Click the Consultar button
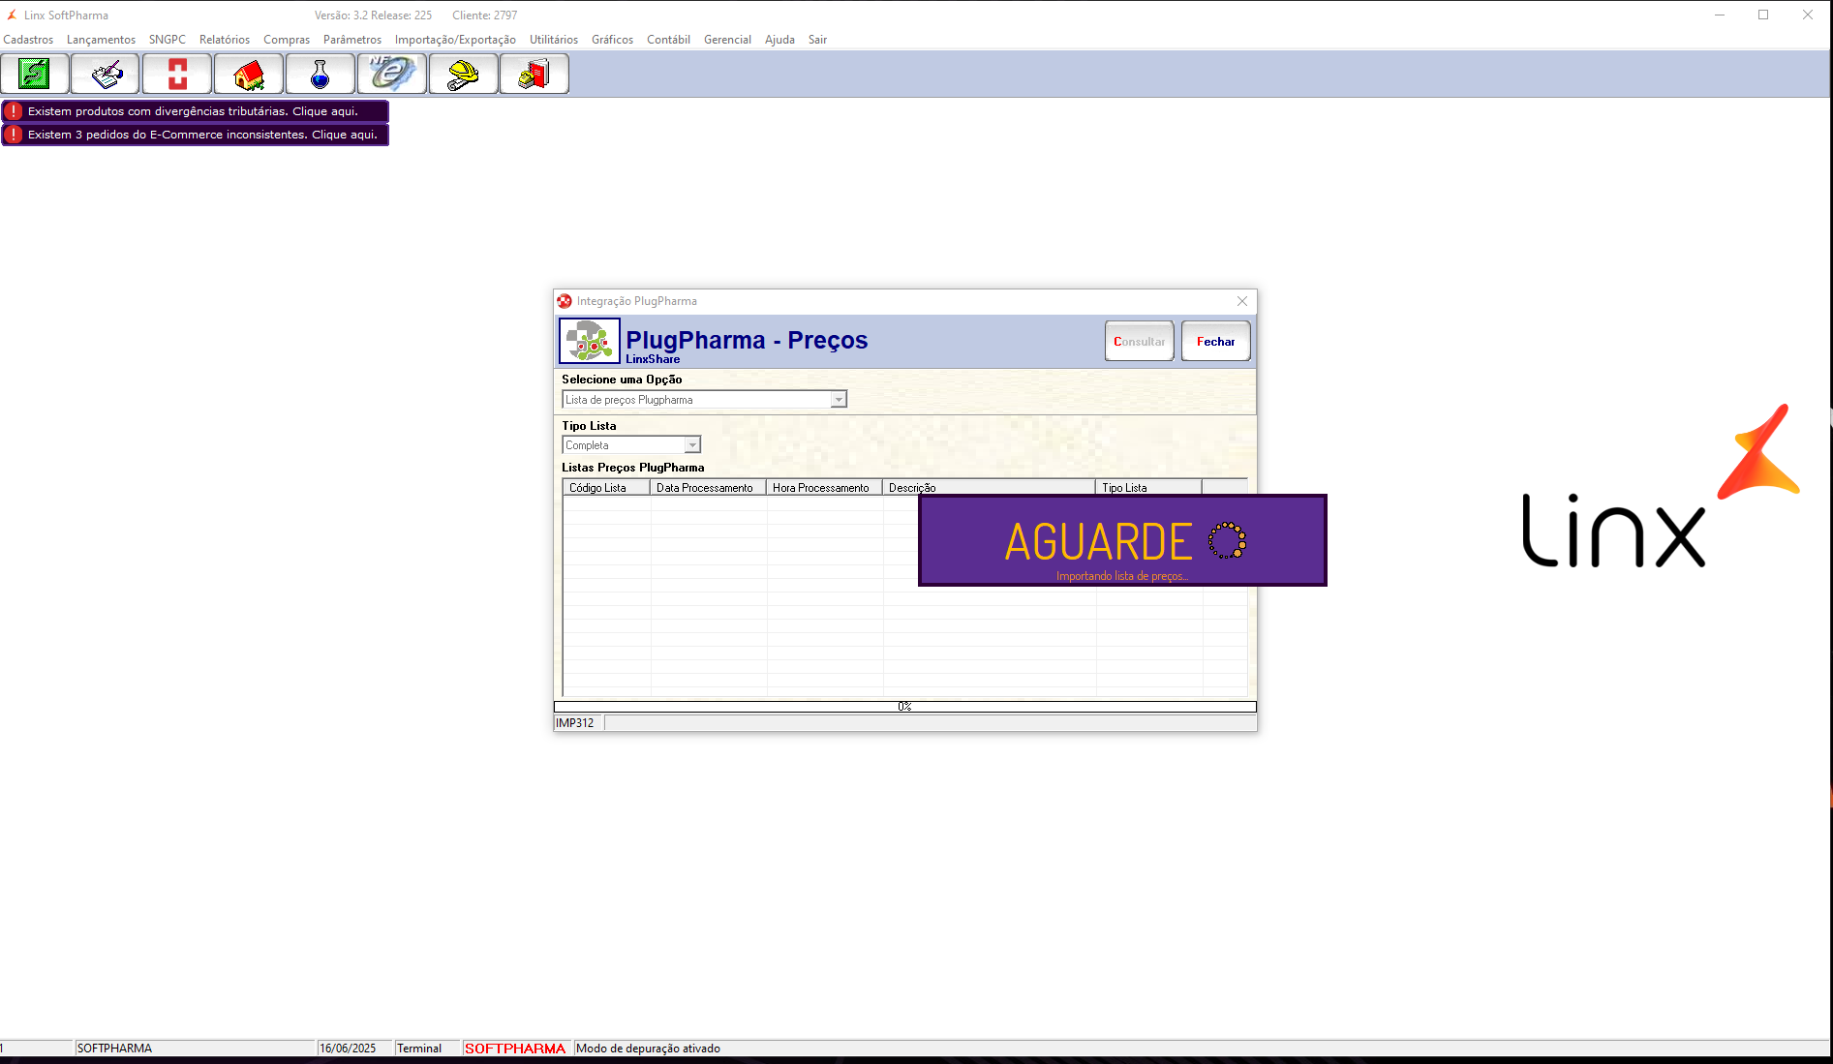Viewport: 1833px width, 1064px height. coord(1140,341)
